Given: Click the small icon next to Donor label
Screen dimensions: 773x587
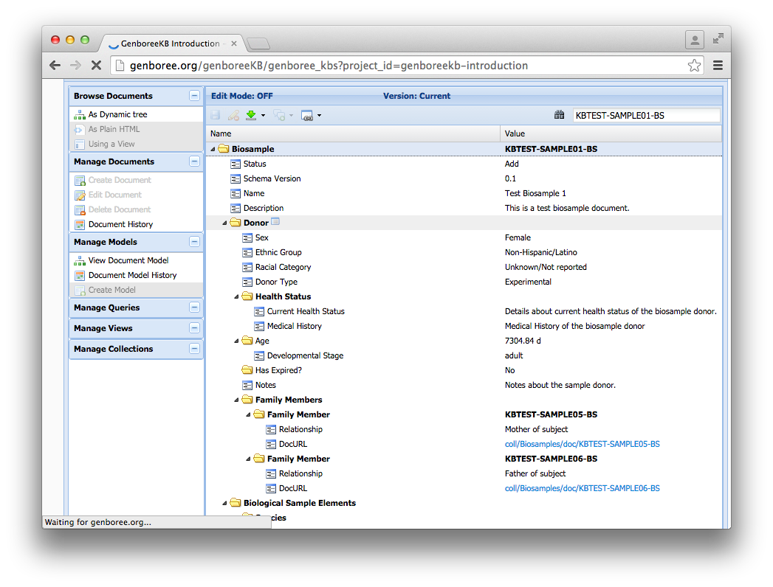Looking at the screenshot, I should (x=275, y=222).
